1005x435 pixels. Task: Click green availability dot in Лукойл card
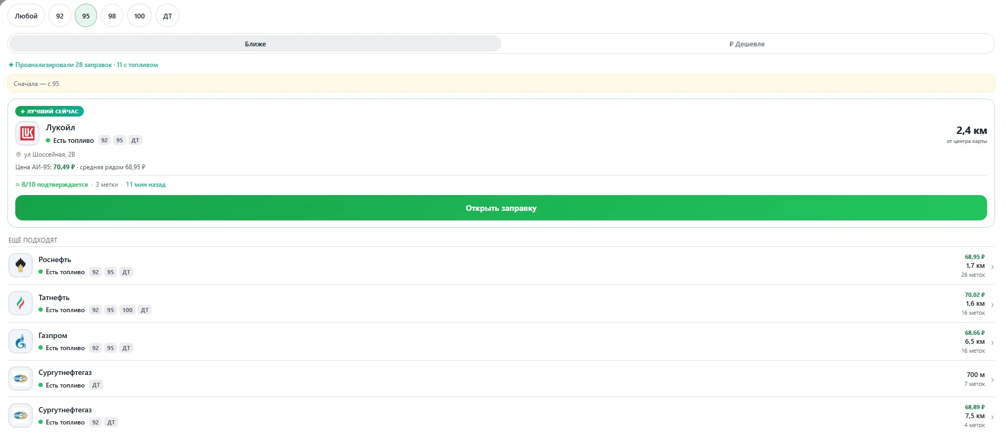[x=48, y=140]
